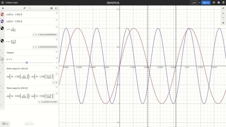Click the desmos logo in header
Viewport: 226px width, 127px height.
coord(113,2)
